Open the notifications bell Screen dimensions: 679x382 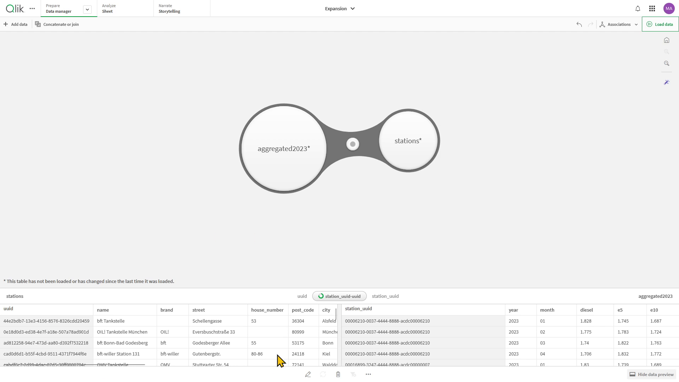click(x=638, y=8)
